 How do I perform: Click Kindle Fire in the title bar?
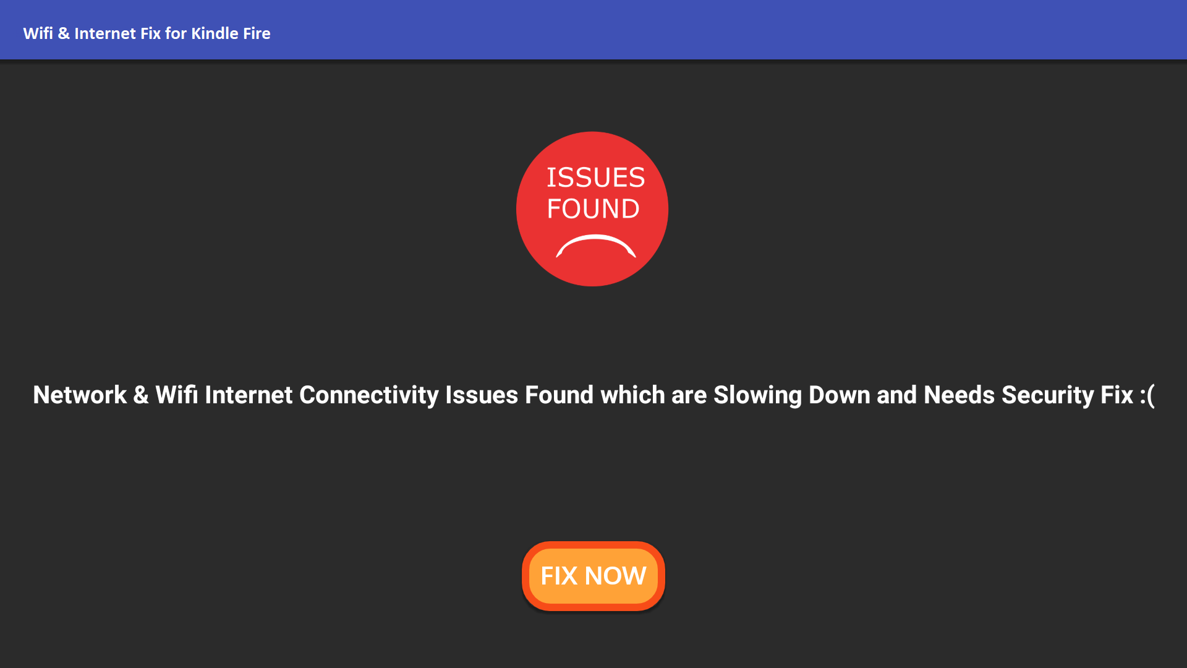[231, 33]
